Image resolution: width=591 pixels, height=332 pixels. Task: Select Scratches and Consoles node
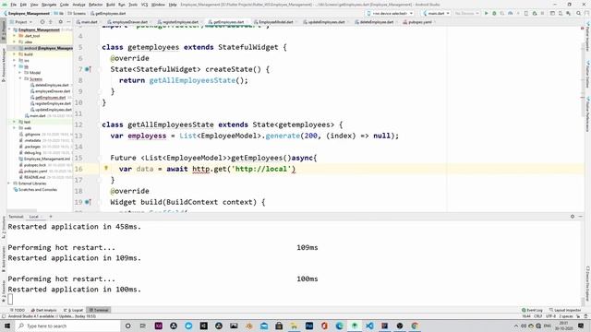(x=38, y=189)
